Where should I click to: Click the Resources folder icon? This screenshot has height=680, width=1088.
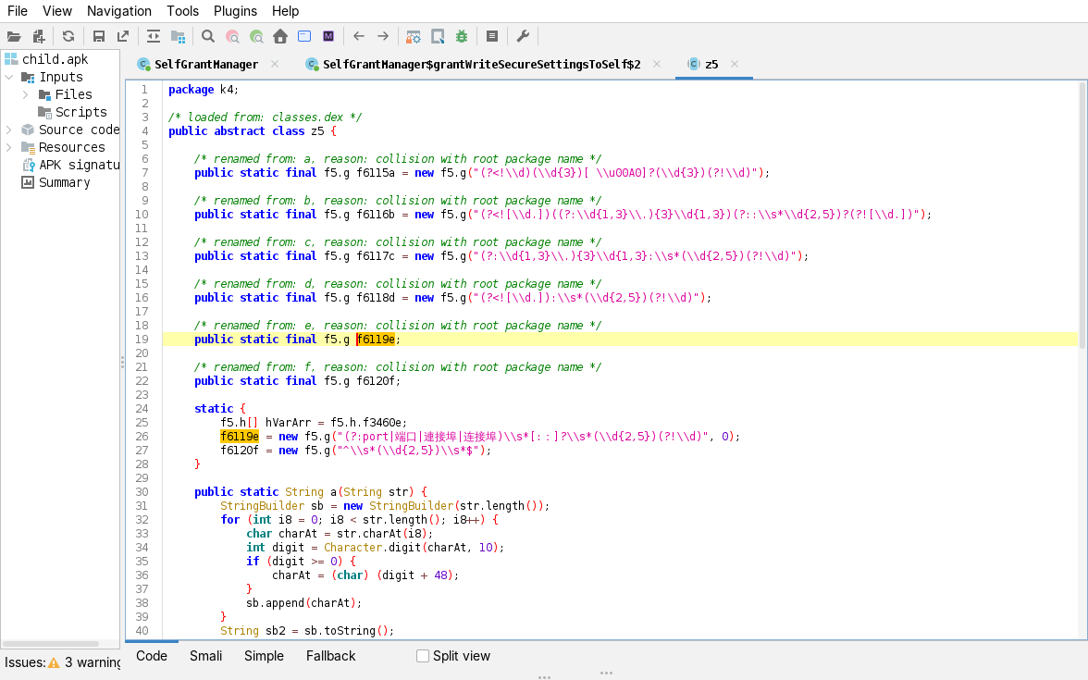(x=28, y=147)
